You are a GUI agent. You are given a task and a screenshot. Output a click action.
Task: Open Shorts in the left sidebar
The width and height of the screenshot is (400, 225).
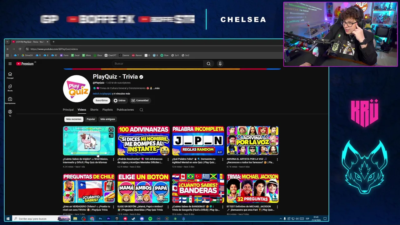10,88
